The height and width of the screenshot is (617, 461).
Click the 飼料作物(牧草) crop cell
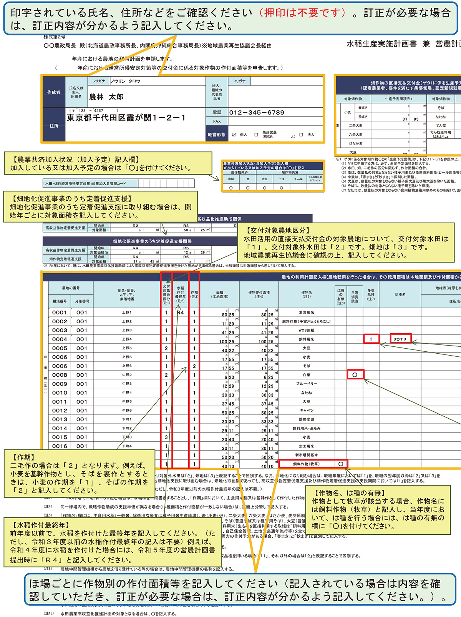306,464
